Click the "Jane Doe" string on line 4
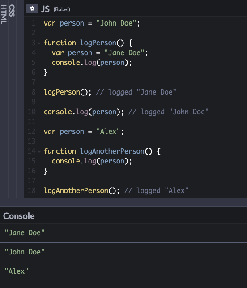247x288 pixels. coord(124,53)
